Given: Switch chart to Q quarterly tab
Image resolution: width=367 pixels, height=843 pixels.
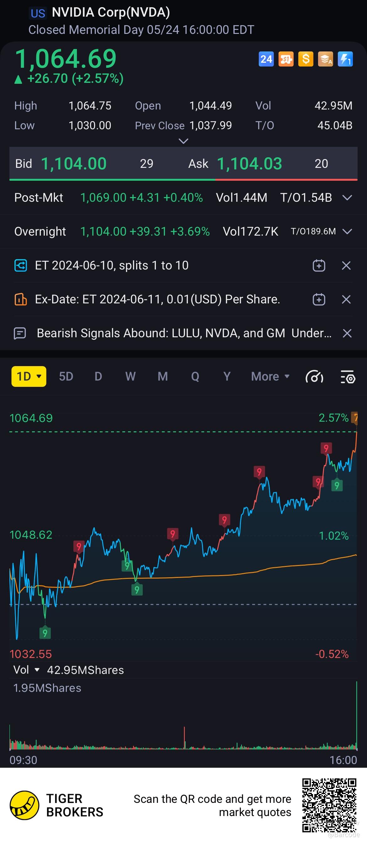Looking at the screenshot, I should tap(195, 376).
